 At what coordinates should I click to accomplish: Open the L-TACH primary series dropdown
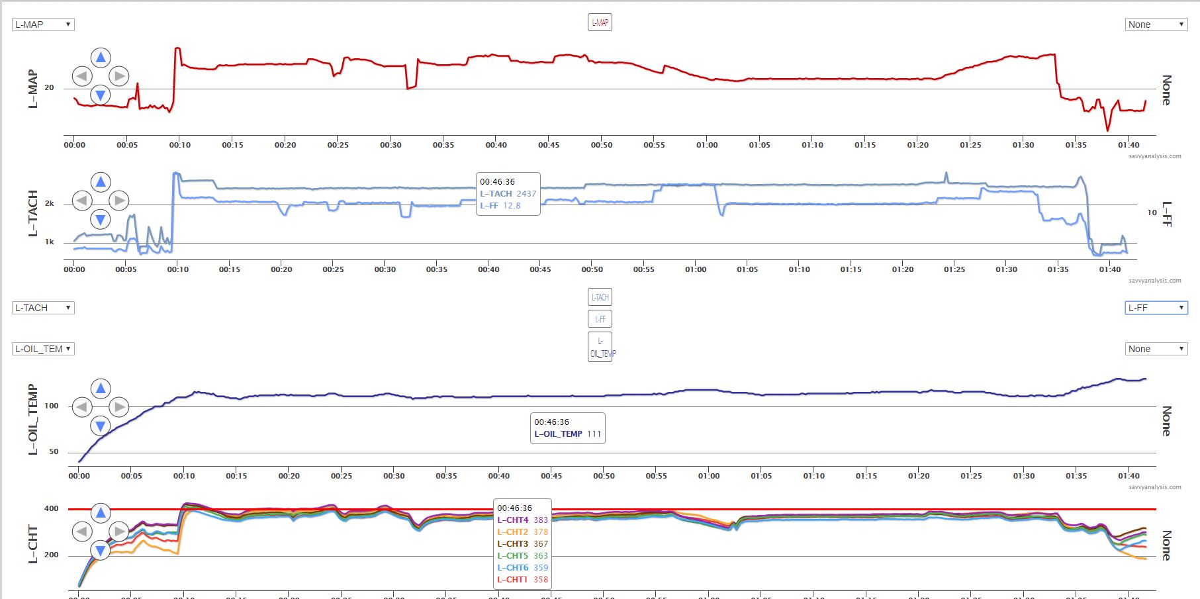tap(43, 308)
